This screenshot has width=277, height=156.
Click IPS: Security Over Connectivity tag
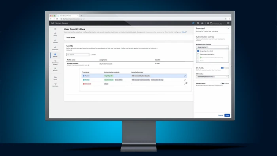tap(141, 80)
